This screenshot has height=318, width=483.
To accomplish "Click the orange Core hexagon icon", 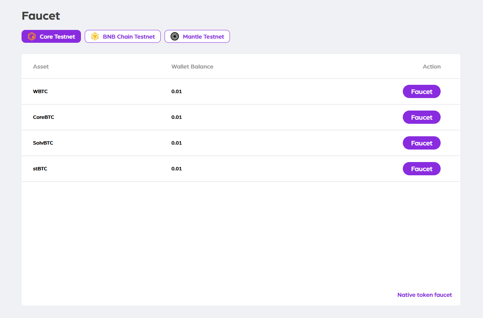I will coord(32,37).
